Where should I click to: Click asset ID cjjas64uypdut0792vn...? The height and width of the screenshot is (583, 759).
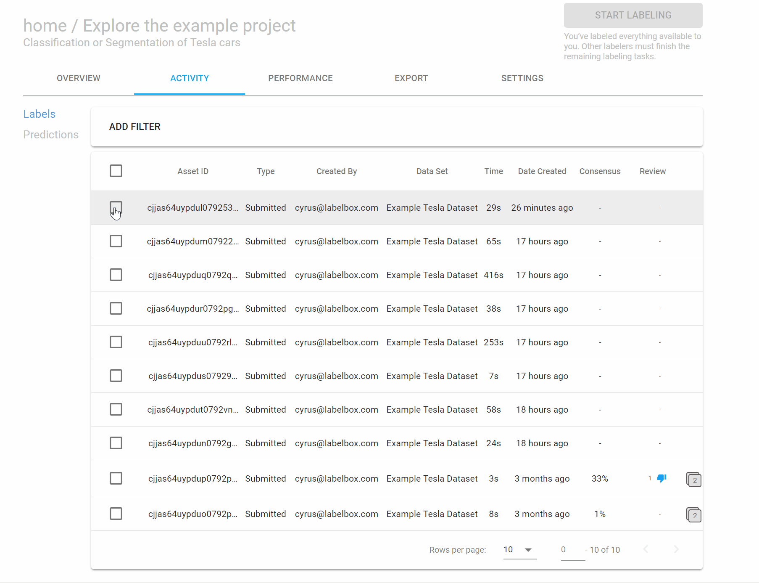pyautogui.click(x=193, y=410)
